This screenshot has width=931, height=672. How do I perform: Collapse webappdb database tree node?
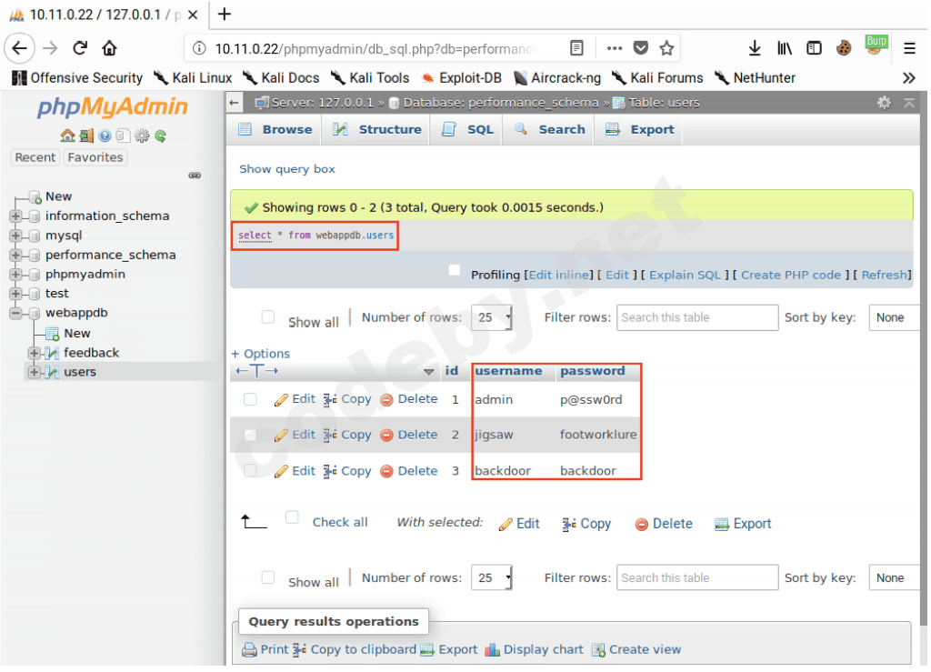[16, 314]
